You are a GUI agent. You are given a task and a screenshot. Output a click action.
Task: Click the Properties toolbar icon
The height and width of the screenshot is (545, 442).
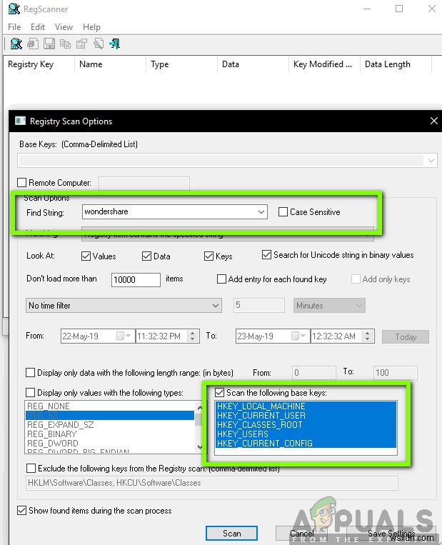point(81,44)
